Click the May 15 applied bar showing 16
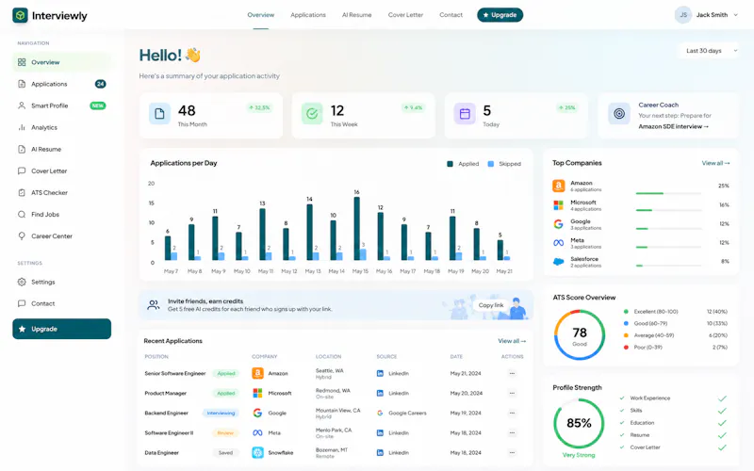Viewport: 754px width, 471px height. click(357, 229)
